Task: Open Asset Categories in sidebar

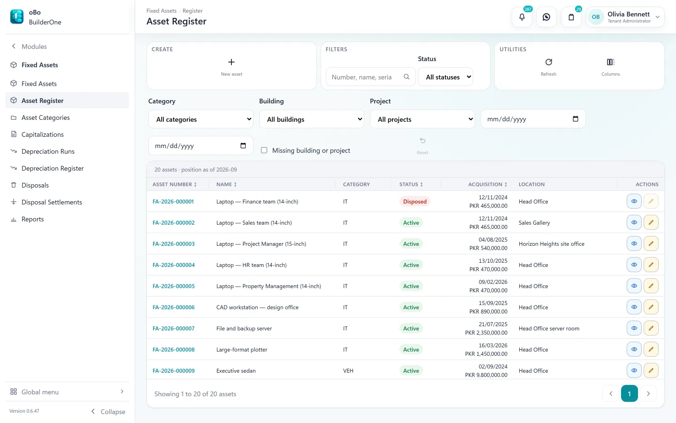Action: pyautogui.click(x=67, y=117)
